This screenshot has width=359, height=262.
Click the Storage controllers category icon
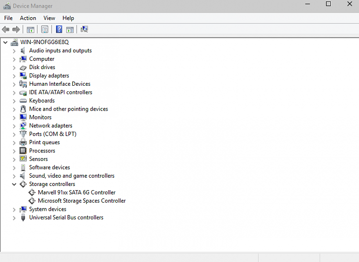23,184
